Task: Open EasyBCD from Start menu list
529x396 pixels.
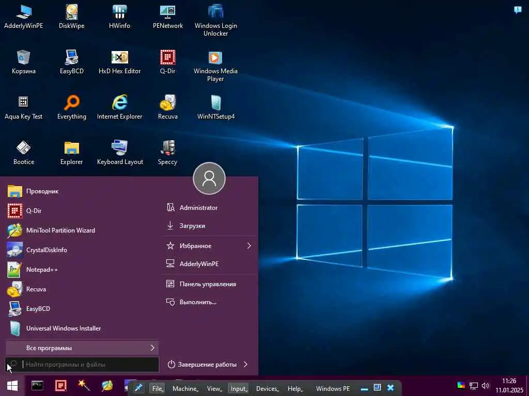Action: 82,308
